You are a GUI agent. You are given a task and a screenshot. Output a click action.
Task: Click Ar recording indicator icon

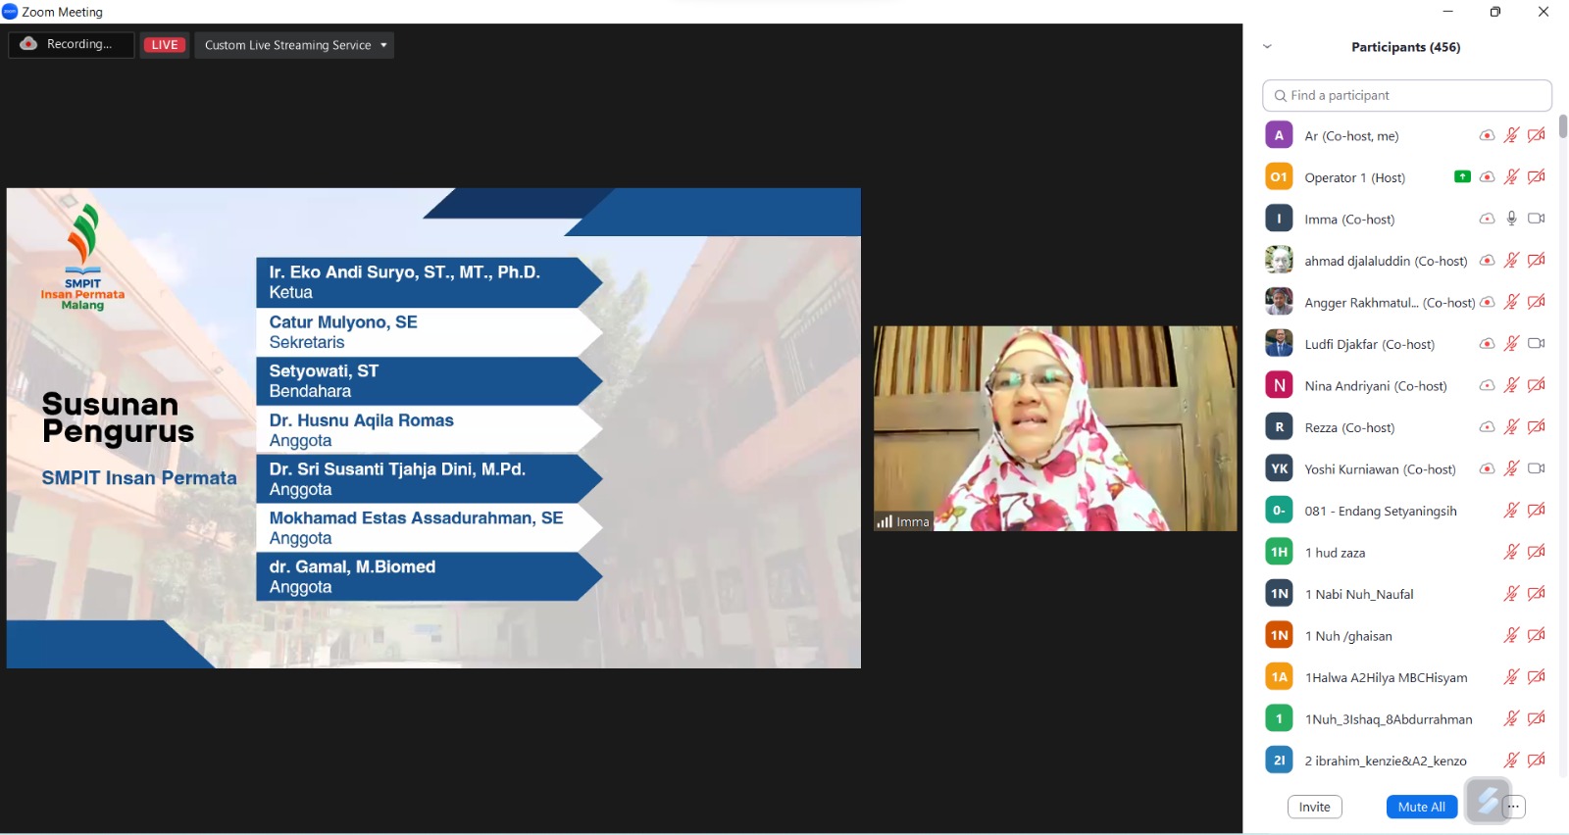point(1487,135)
